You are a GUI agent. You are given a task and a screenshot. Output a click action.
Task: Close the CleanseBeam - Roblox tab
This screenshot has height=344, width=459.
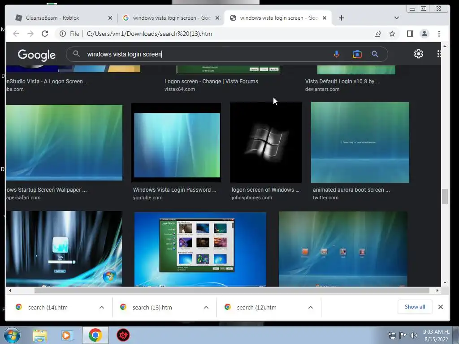tap(110, 18)
